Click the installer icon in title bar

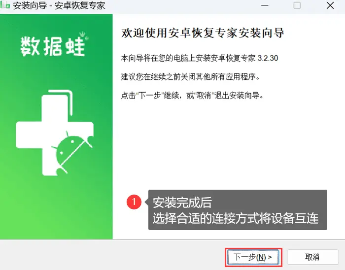pyautogui.click(x=5, y=5)
